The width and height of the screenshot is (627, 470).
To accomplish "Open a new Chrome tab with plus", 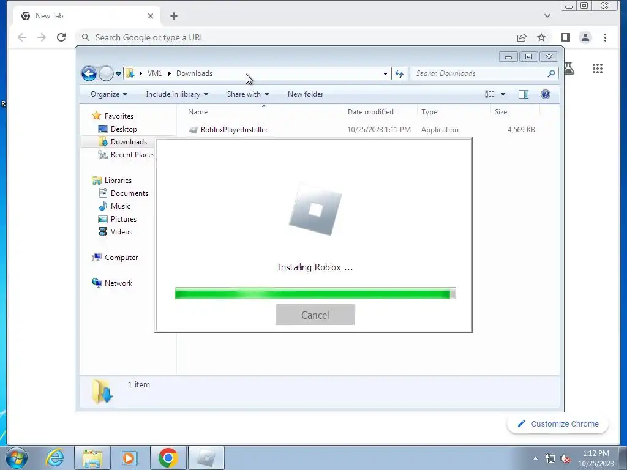I will (x=173, y=16).
